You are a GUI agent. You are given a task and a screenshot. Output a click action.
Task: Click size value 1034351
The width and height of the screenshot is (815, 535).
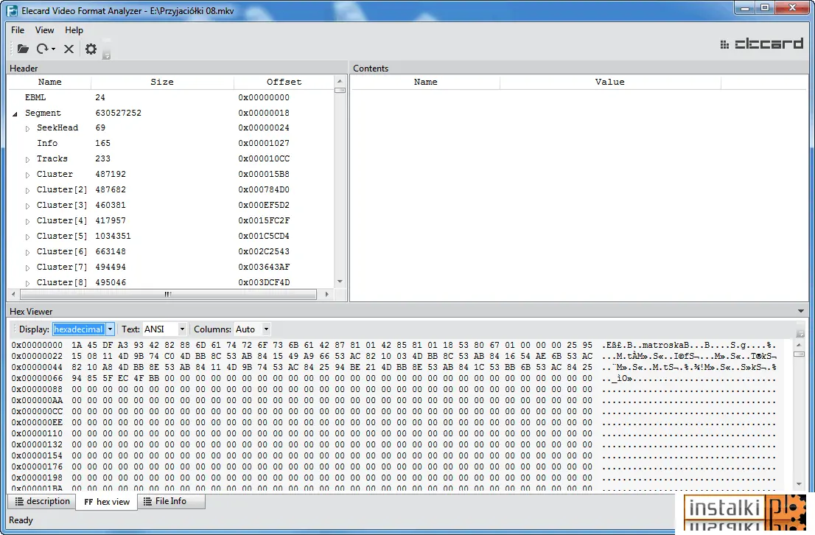point(113,236)
